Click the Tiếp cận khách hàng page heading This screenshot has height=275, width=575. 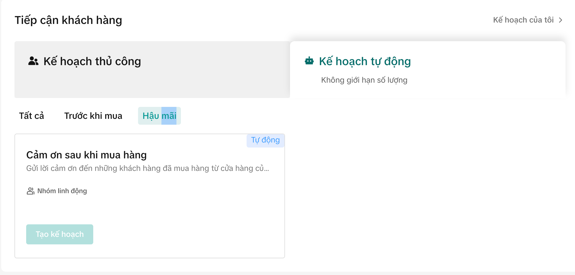[x=68, y=20]
